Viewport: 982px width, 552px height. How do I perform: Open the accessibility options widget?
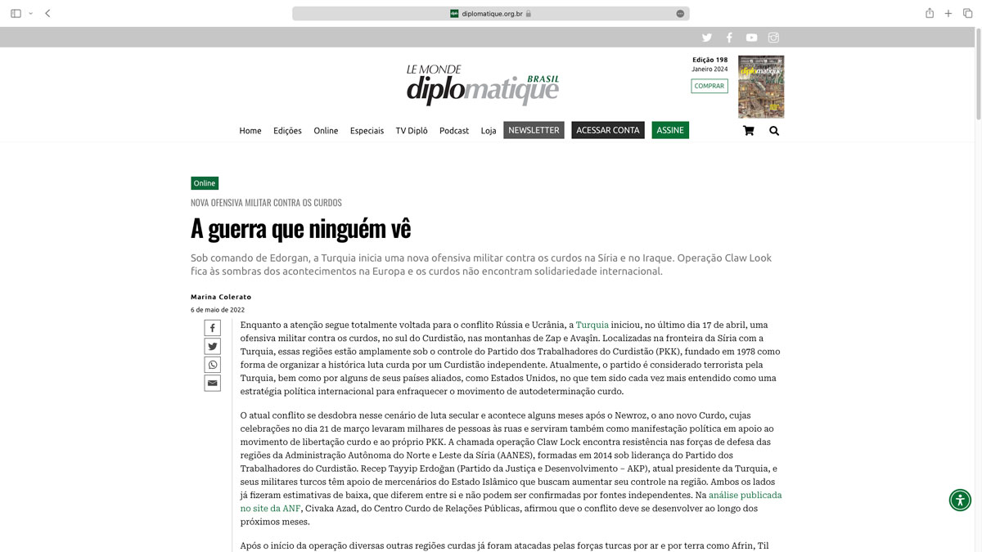(960, 500)
